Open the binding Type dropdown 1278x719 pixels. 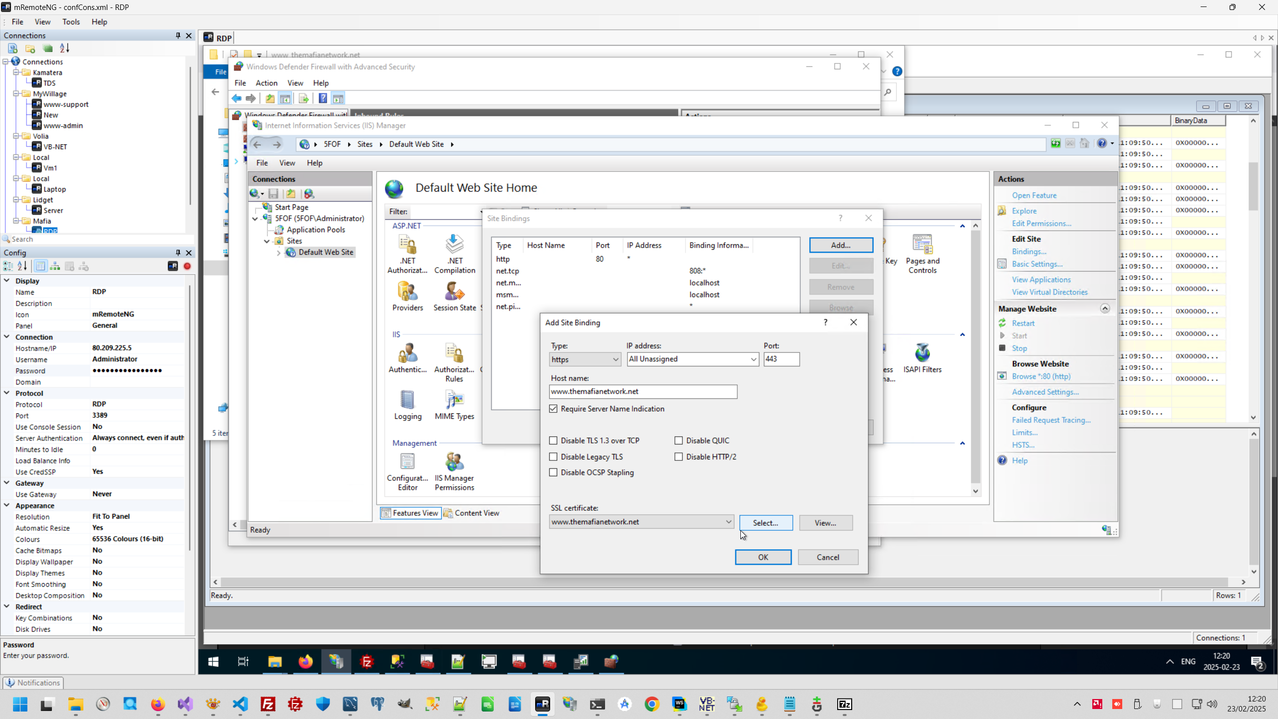(x=585, y=359)
